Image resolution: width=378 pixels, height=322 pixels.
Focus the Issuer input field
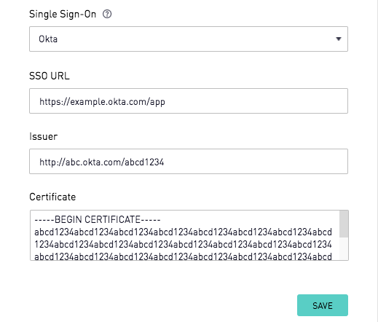(x=189, y=161)
